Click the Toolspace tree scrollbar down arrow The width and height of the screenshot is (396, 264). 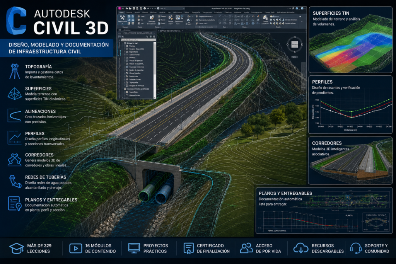point(155,98)
